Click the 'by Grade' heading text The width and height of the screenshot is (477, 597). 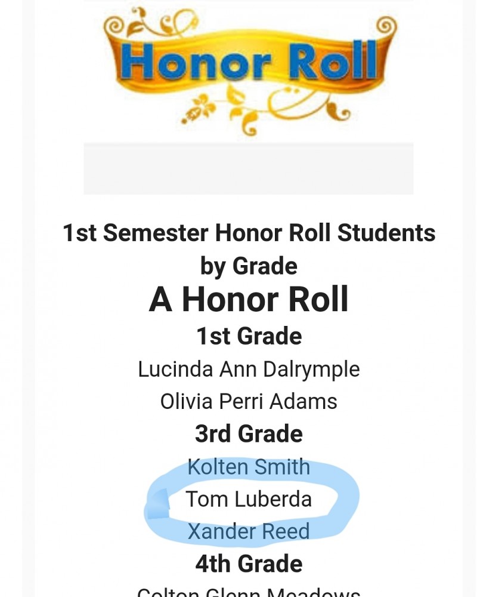click(x=249, y=266)
